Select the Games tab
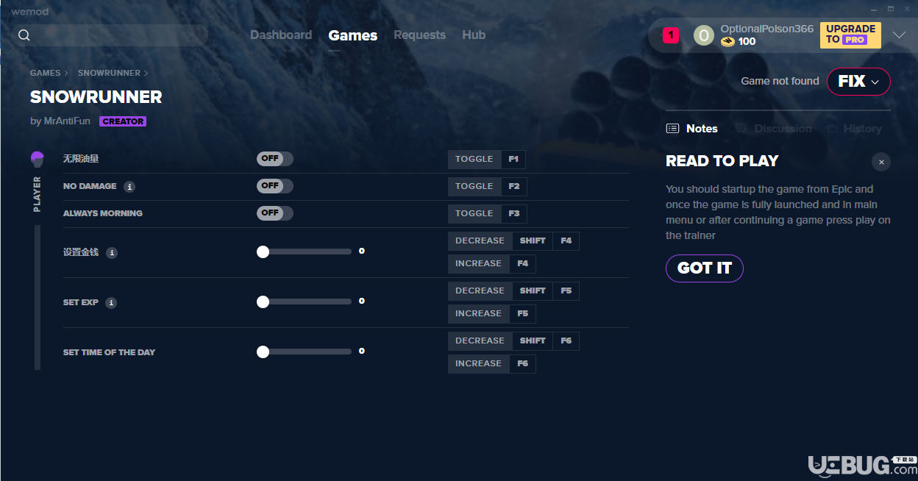This screenshot has width=918, height=481. coord(353,35)
